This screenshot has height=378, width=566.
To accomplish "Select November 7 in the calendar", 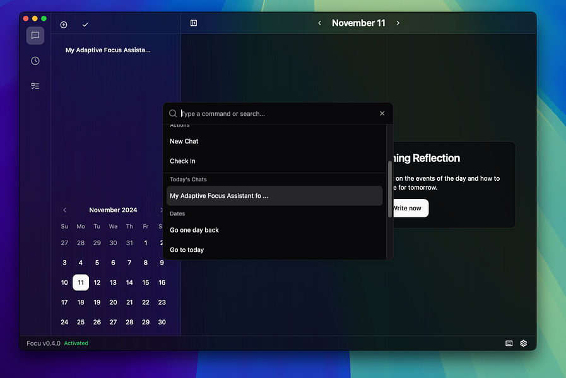I will [129, 263].
